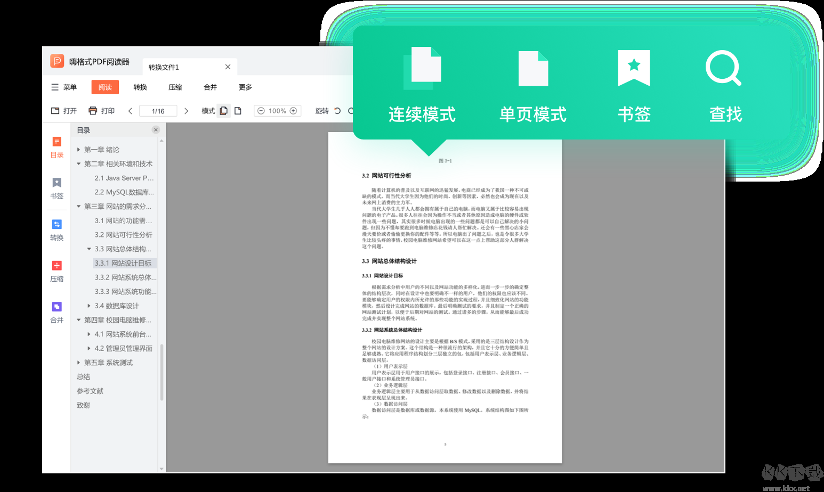The height and width of the screenshot is (492, 824).
Task: Collapse the 第三章 网站的需求分析 tree section
Action: (x=79, y=206)
